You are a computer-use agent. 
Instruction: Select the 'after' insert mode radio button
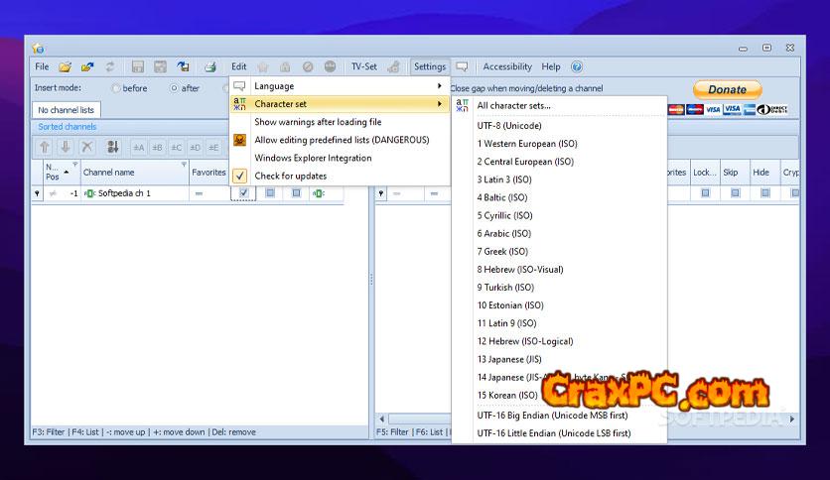[x=174, y=88]
